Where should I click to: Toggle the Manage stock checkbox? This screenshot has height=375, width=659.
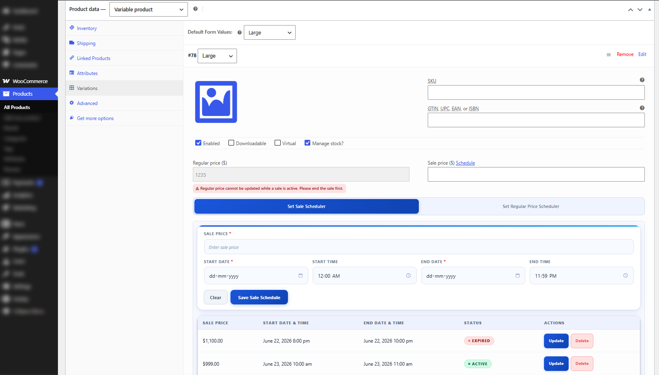[x=307, y=143]
